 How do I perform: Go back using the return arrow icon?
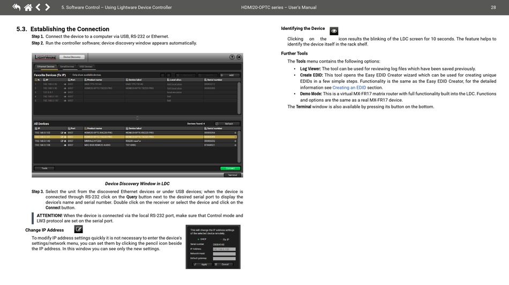[16, 7]
